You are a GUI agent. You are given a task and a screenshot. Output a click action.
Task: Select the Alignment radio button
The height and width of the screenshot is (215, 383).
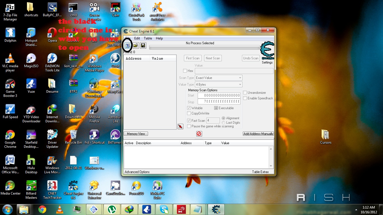[x=223, y=118]
